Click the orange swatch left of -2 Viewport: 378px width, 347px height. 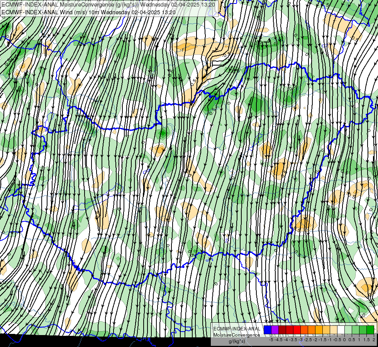(312, 330)
